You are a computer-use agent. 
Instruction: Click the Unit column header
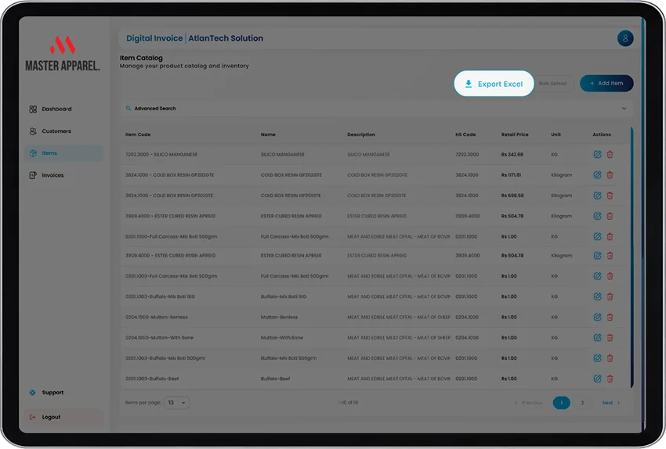tap(556, 135)
